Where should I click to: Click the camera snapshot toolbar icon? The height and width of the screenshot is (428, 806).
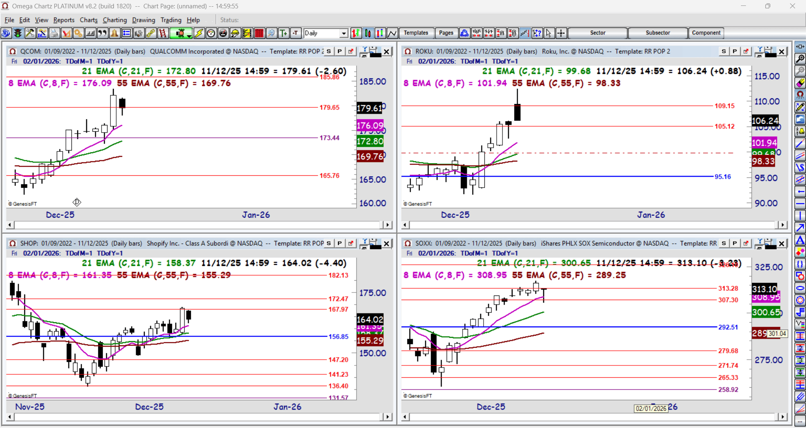[x=139, y=33]
